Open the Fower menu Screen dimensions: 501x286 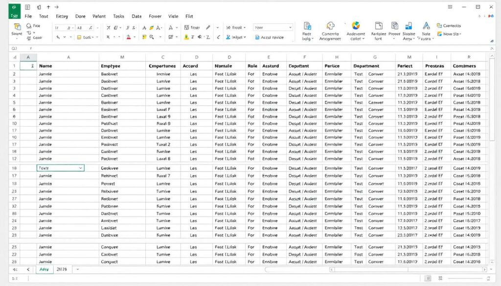click(155, 16)
